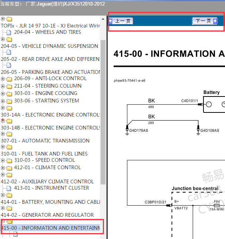
Task: Select 414-02 - GENERATOR AND REGULATOR item
Action: 47,215
